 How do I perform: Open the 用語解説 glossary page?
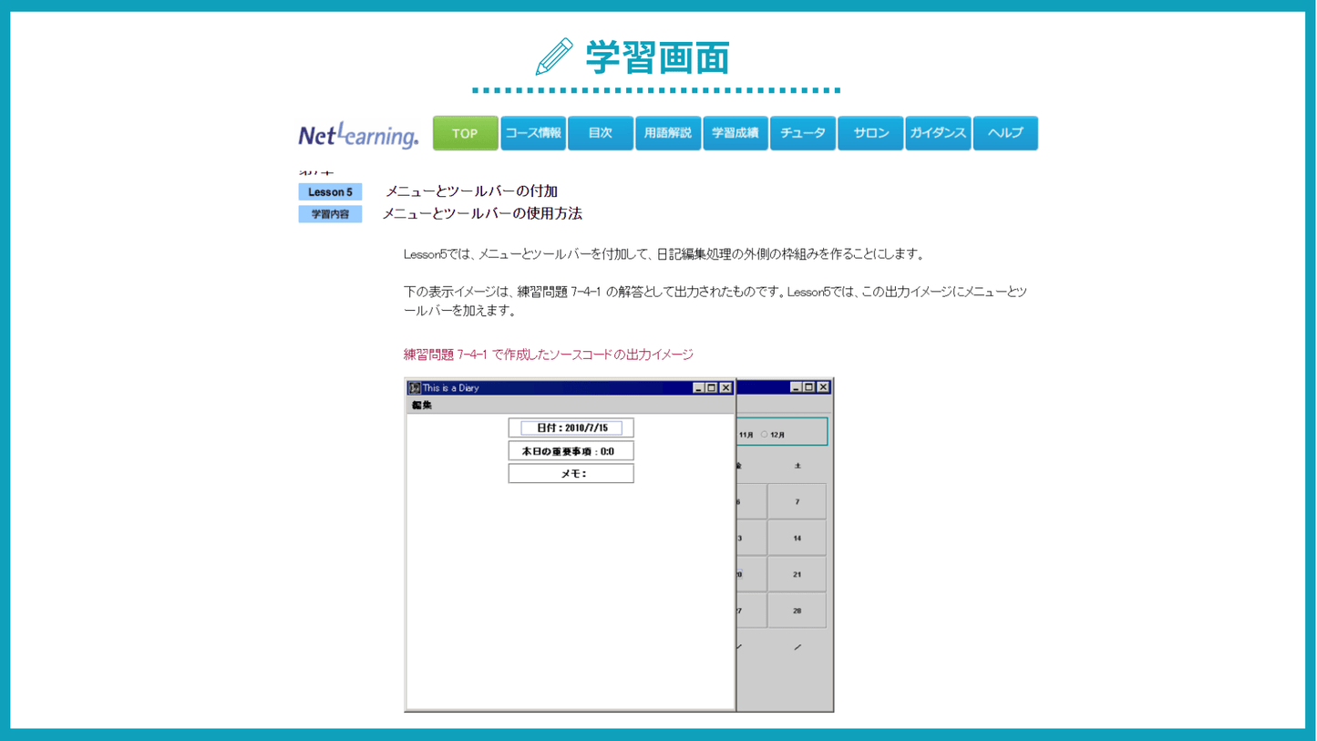pyautogui.click(x=668, y=133)
